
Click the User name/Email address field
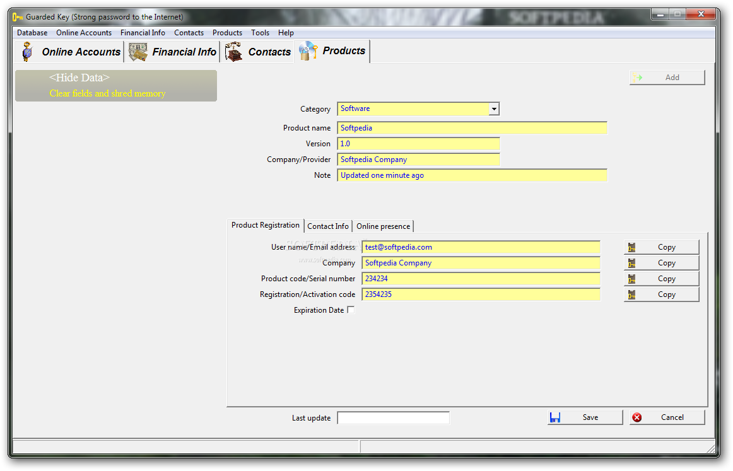pos(481,247)
